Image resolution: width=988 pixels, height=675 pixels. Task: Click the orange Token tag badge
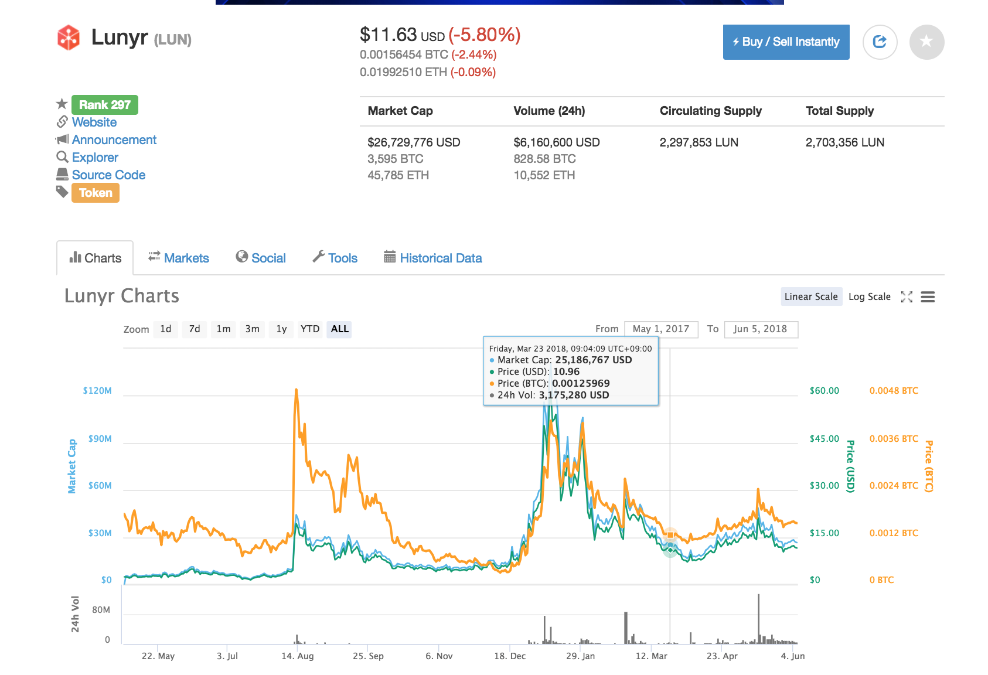click(96, 193)
